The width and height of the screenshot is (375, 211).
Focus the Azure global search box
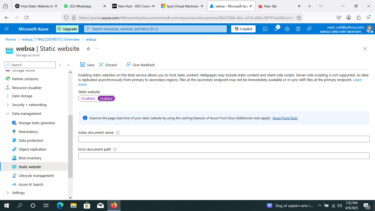point(155,29)
